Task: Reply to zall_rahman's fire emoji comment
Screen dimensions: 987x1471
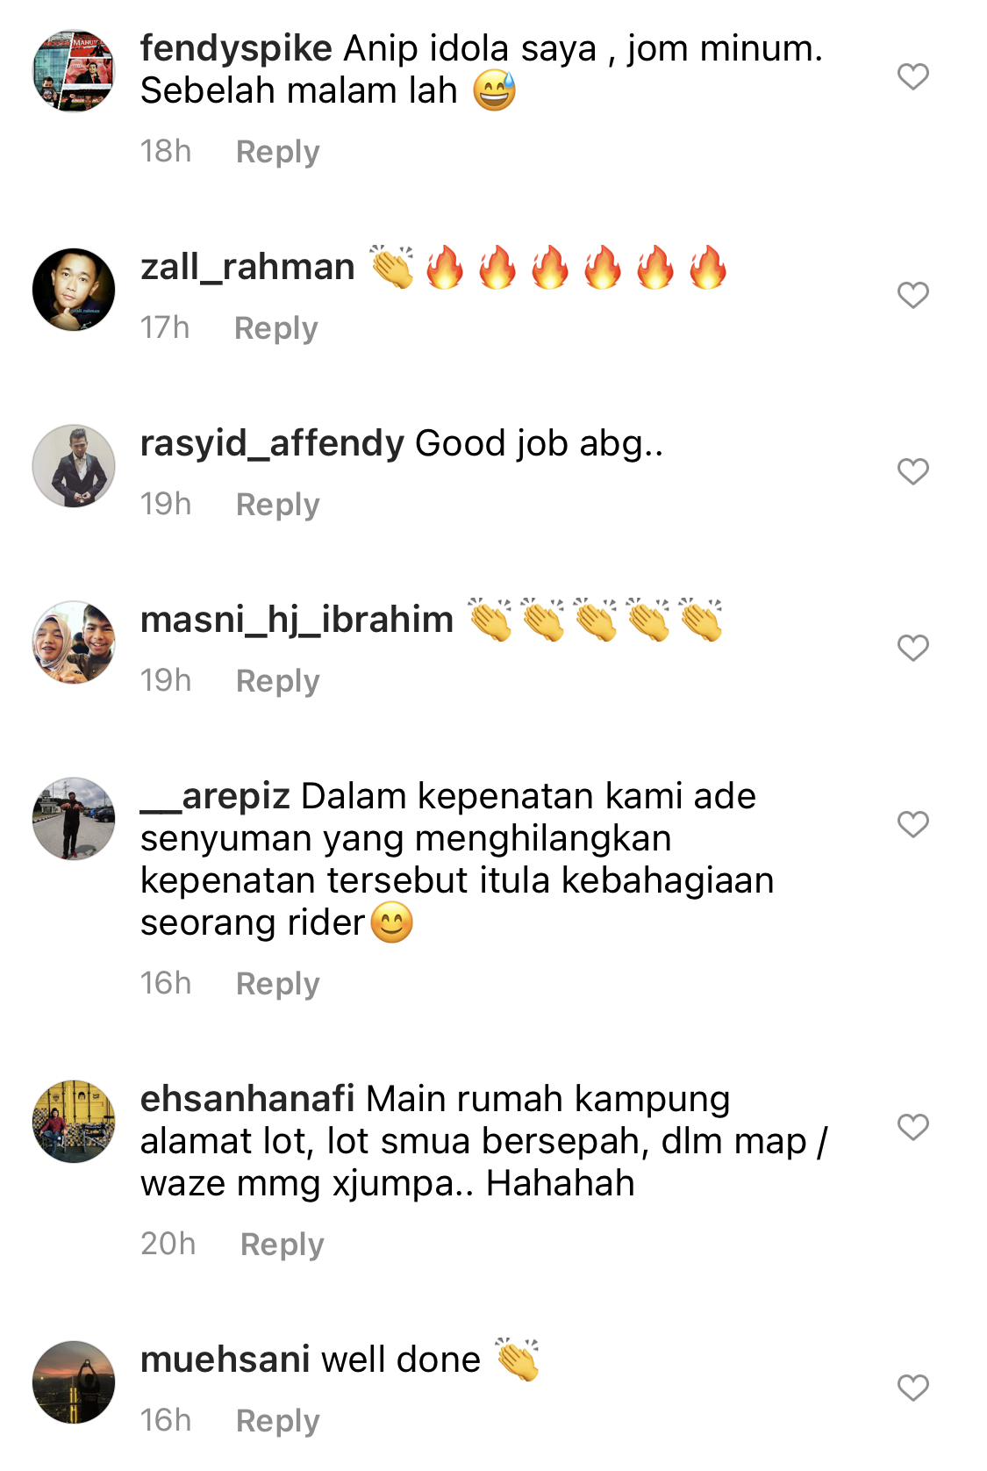Action: point(276,328)
